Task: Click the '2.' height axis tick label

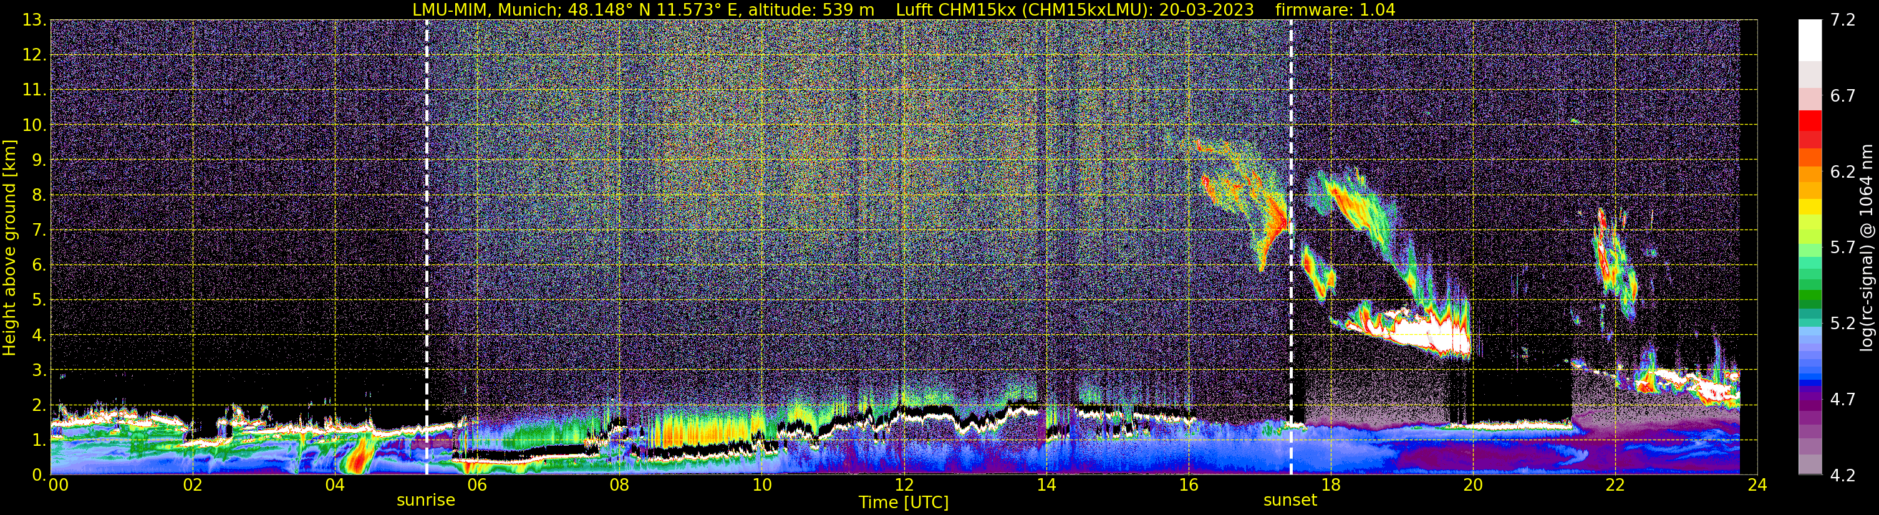Action: pos(39,406)
